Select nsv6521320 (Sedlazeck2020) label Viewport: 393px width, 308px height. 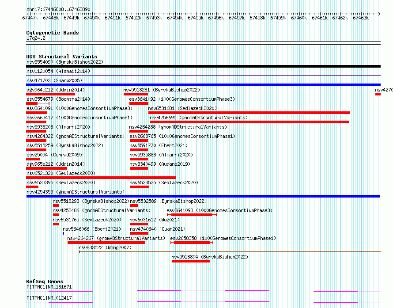(x=61, y=173)
